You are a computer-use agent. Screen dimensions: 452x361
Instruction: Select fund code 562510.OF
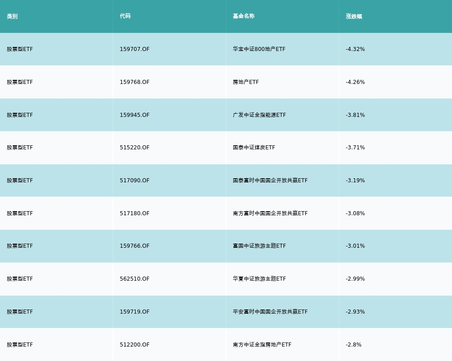tap(135, 279)
